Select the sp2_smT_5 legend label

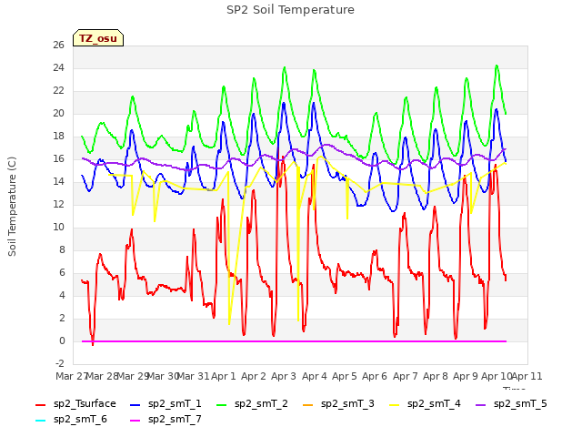point(520,403)
